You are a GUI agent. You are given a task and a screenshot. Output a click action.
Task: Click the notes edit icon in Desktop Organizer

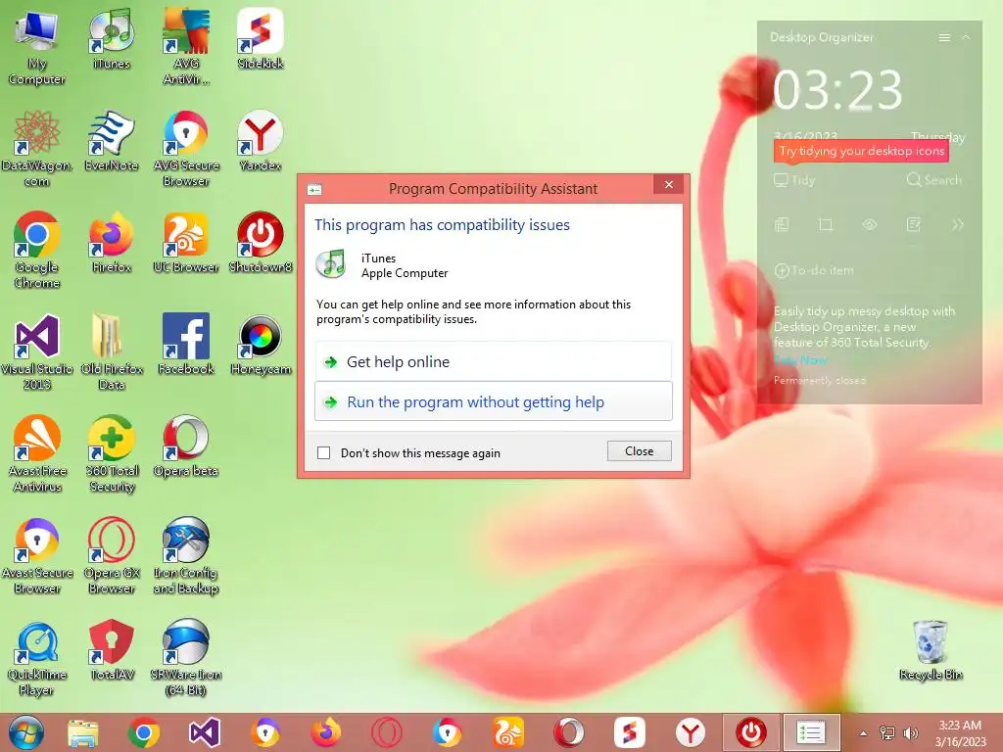914,224
